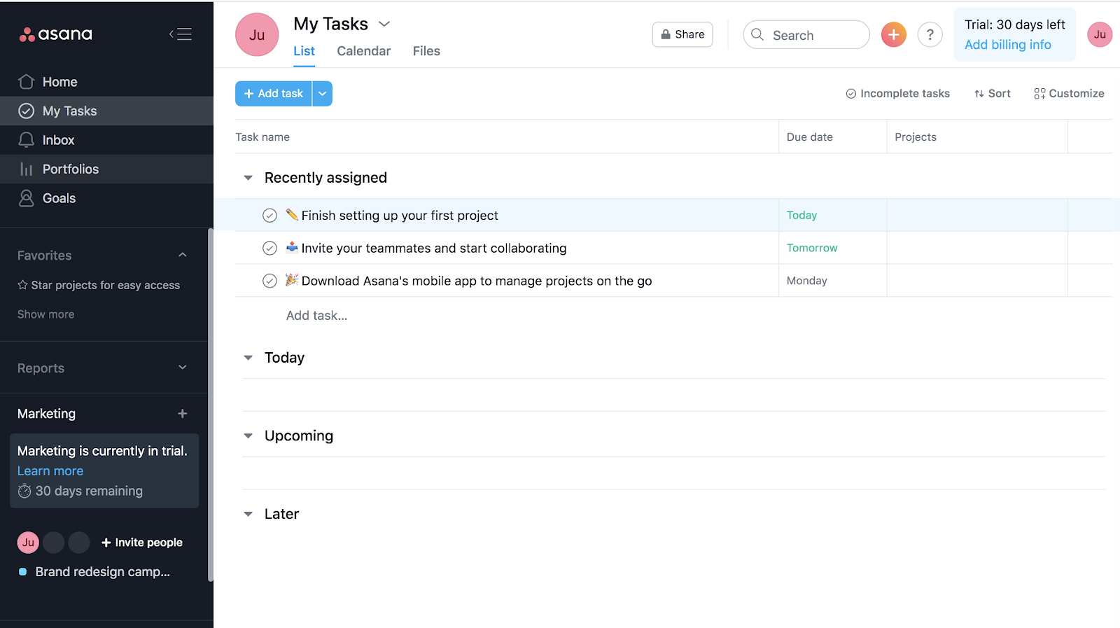Add to the Marketing team via plus icon
The height and width of the screenshot is (628, 1120).
(x=183, y=414)
